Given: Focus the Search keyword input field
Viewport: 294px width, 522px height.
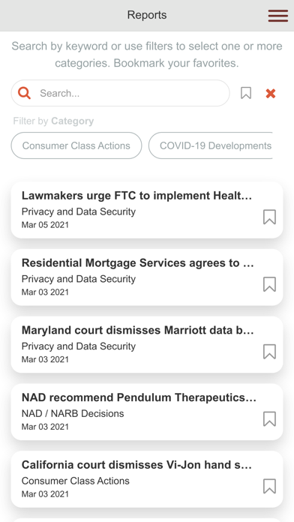Looking at the screenshot, I should pyautogui.click(x=120, y=93).
